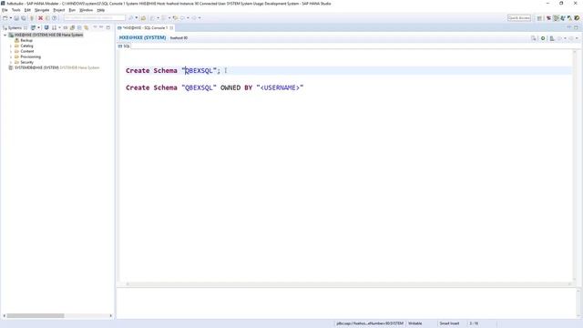Open the File menu
This screenshot has height=328, width=583.
pyautogui.click(x=5, y=10)
